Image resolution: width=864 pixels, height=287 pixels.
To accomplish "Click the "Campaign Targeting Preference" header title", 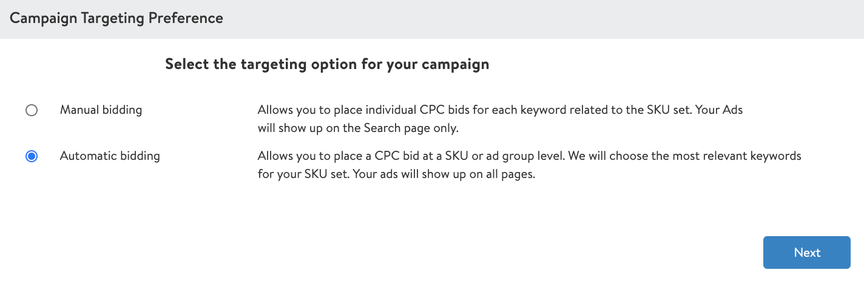I will 116,18.
